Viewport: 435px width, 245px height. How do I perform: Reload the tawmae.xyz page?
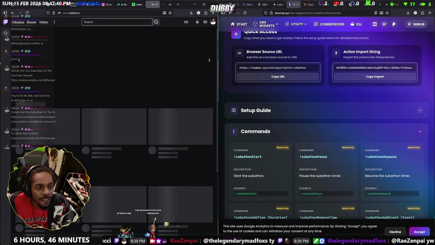pyautogui.click(x=245, y=13)
